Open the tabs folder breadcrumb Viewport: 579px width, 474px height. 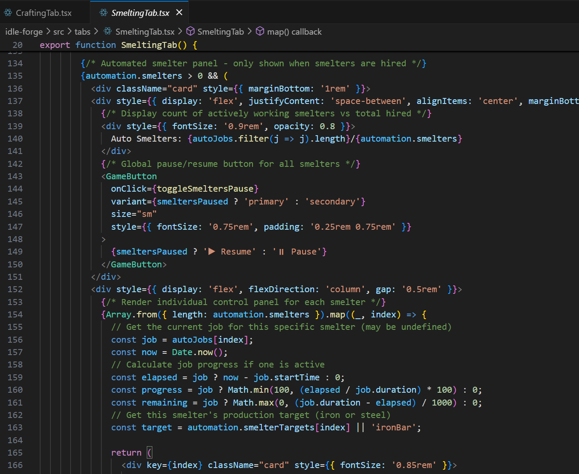click(x=82, y=32)
